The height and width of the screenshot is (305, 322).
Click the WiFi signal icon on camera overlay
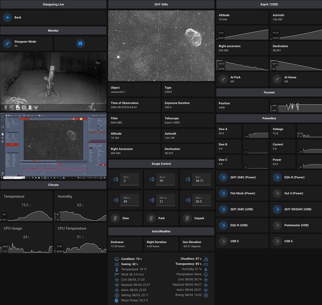coord(36,107)
